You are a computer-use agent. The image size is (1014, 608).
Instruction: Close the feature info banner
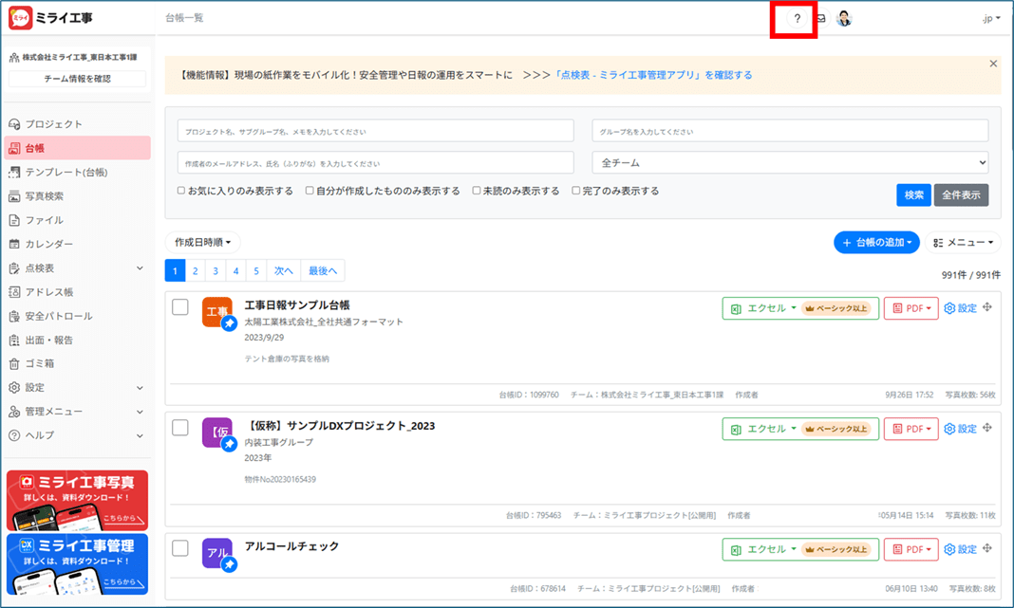(x=993, y=64)
